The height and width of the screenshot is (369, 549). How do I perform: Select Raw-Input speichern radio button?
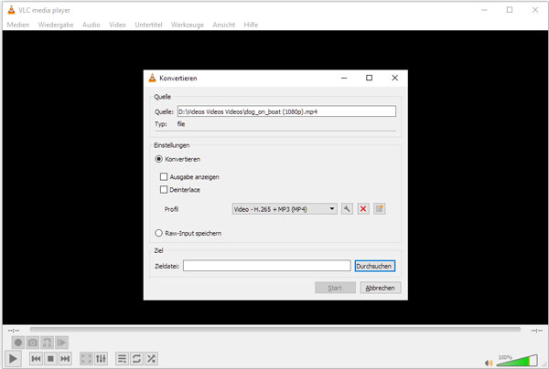click(158, 233)
